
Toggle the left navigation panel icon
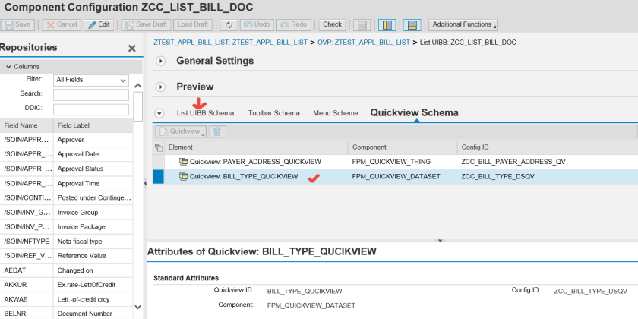tap(387, 25)
